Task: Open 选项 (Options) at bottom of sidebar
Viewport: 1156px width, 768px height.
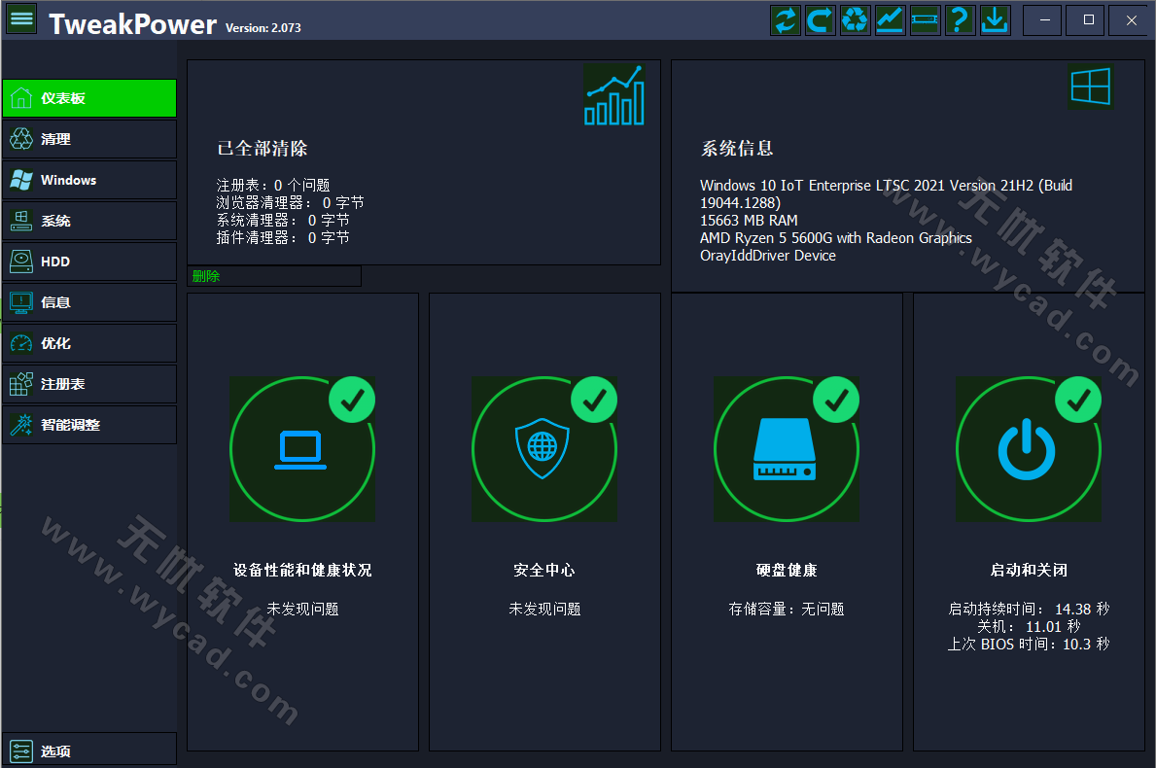Action: (x=88, y=750)
